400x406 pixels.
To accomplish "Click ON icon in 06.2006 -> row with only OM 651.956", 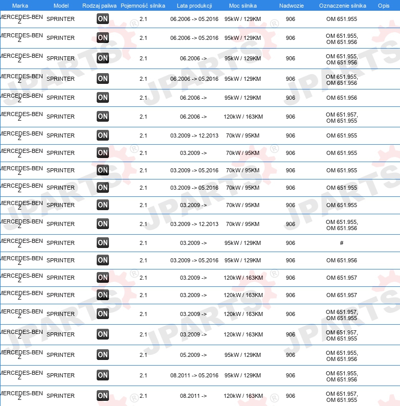I will point(103,98).
